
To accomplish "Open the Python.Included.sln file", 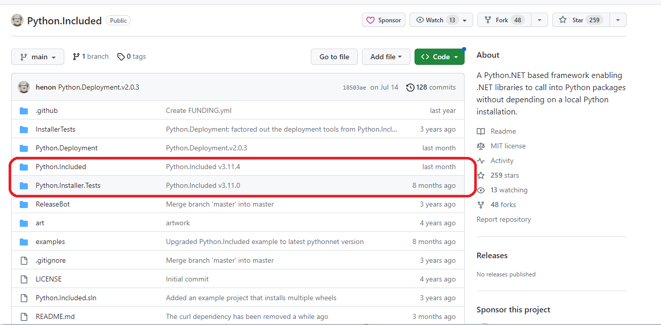I will [66, 298].
